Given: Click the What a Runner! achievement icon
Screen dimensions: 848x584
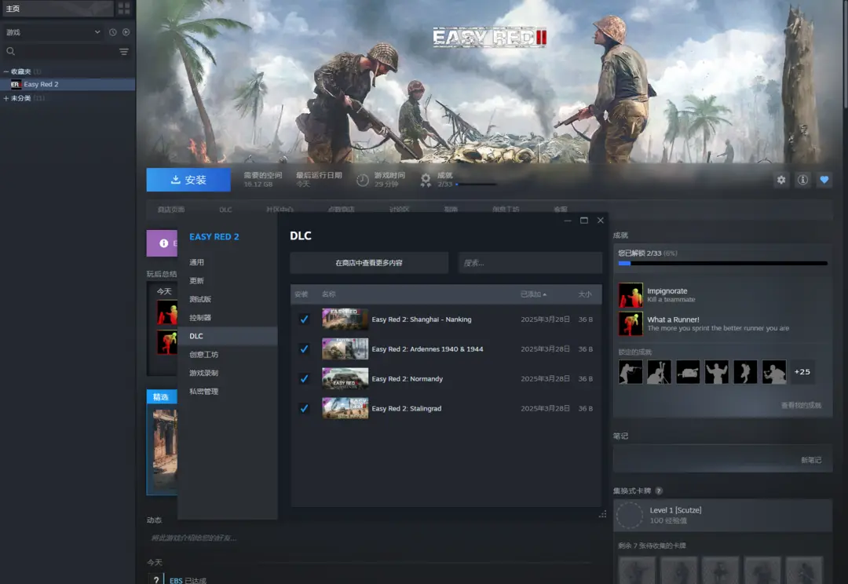Looking at the screenshot, I should click(x=631, y=324).
